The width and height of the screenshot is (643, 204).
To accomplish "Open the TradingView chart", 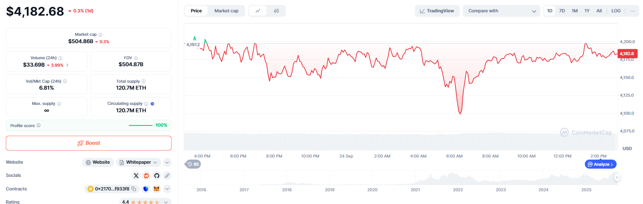I will coord(437,11).
